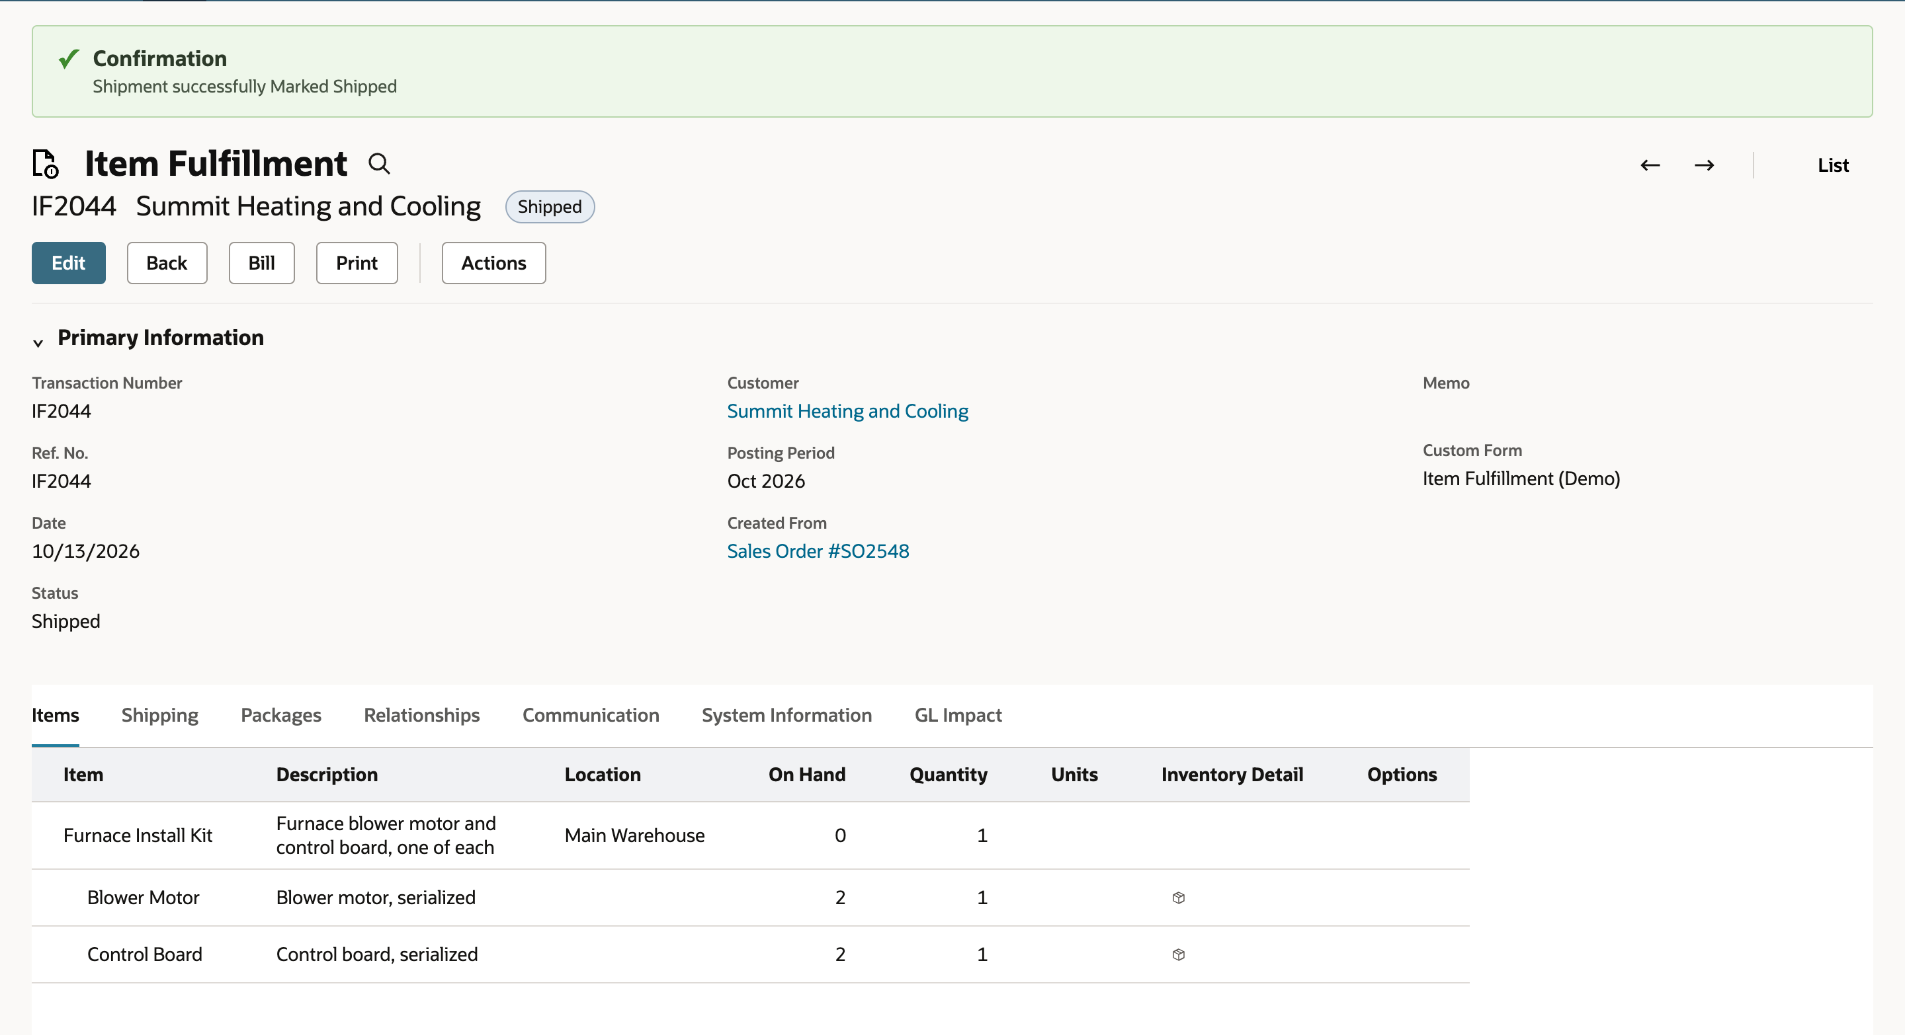Open the List link
The image size is (1905, 1035).
(x=1832, y=165)
